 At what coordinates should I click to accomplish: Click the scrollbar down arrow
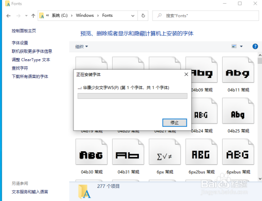(x=260, y=178)
